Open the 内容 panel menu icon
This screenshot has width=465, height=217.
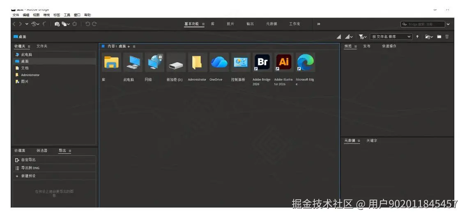134,46
